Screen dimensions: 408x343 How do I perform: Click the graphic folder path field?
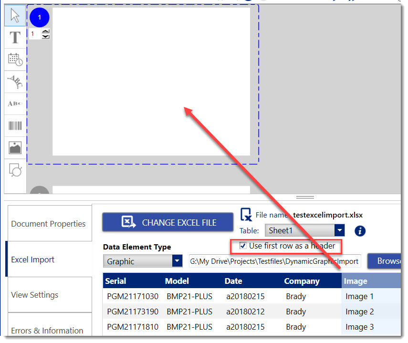(275, 261)
